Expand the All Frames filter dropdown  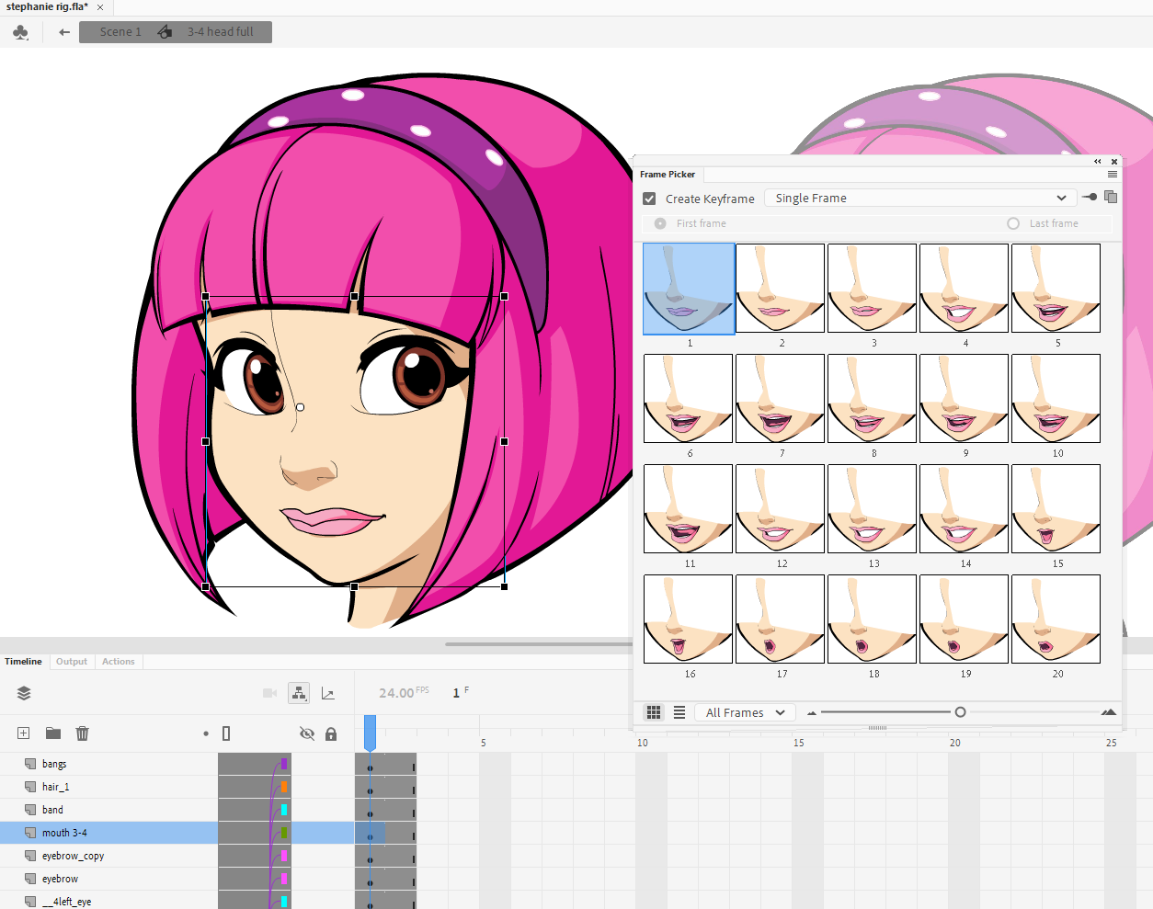click(x=745, y=712)
